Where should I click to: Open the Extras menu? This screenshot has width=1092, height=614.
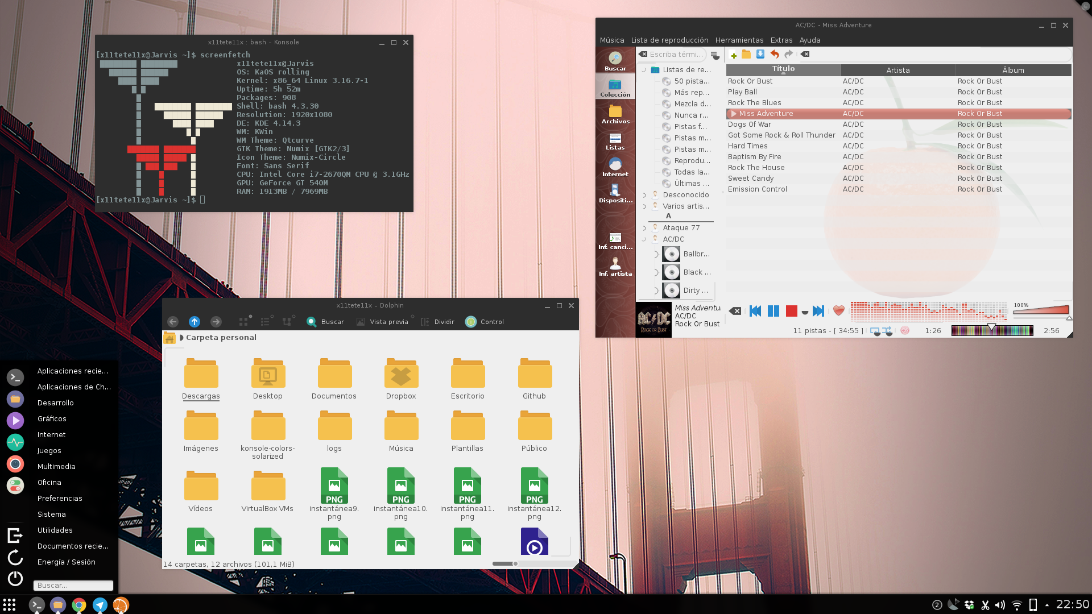coord(781,40)
